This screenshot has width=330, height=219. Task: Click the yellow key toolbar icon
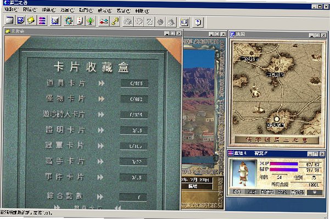pos(115,21)
